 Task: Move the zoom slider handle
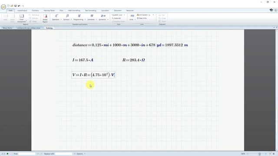(x=260, y=154)
